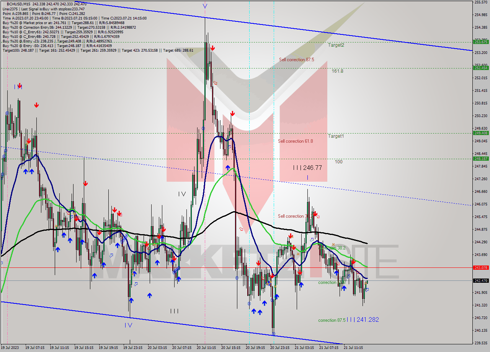Click the 244.875 price axis label
490x352 pixels.
click(481, 230)
